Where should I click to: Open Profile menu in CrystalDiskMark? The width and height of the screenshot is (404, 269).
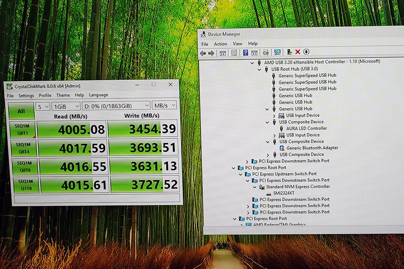point(45,95)
